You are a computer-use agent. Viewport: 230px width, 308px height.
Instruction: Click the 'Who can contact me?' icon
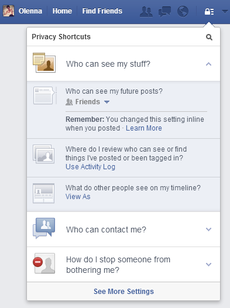point(44,228)
